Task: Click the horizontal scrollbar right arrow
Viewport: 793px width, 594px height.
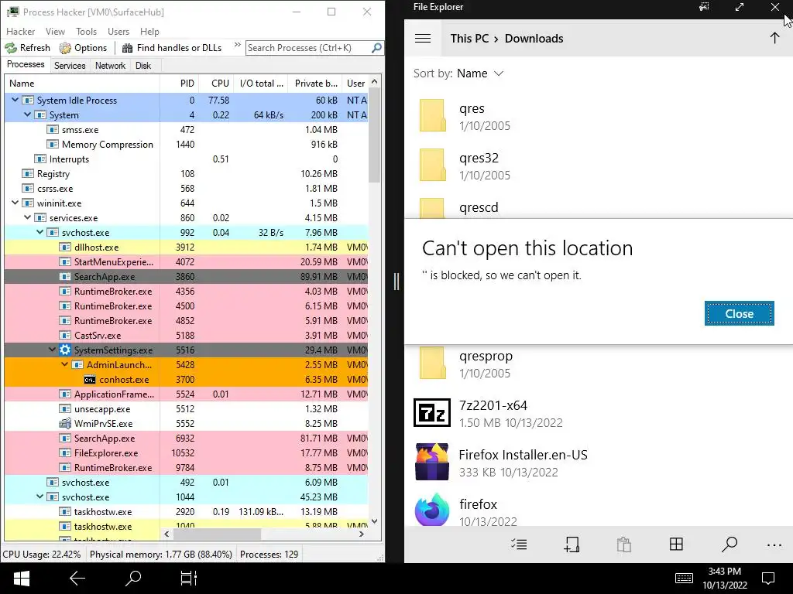Action: pyautogui.click(x=362, y=534)
